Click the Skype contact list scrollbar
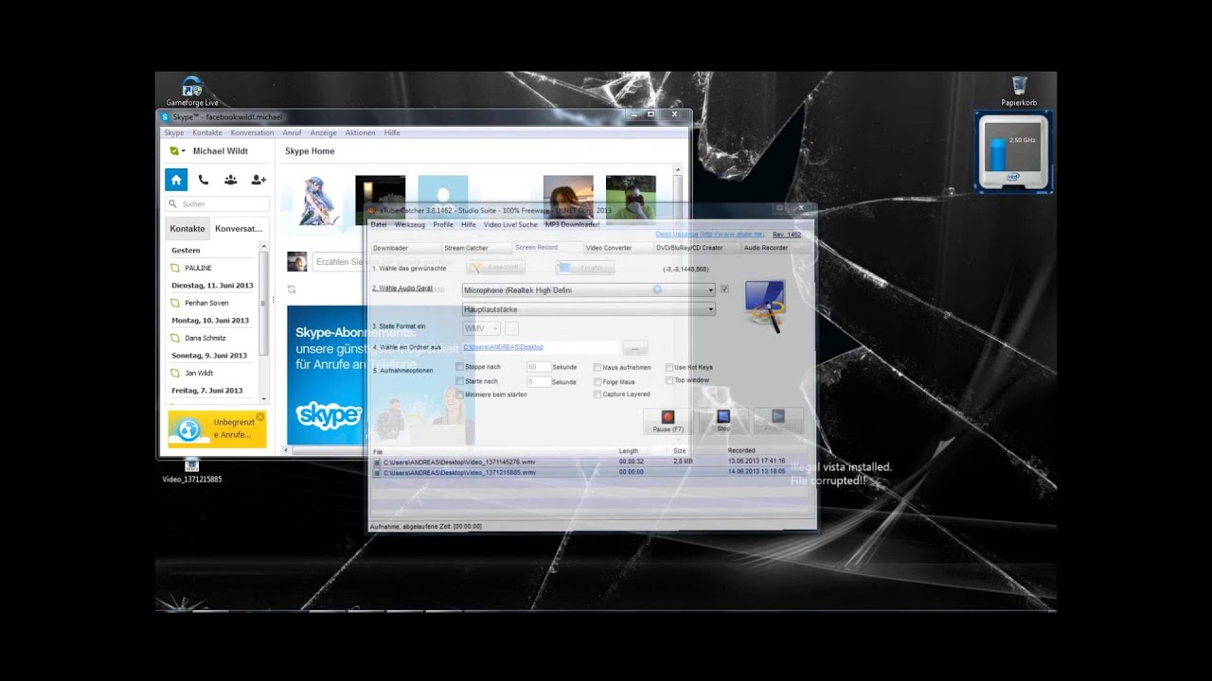Screen dimensions: 1212x681 264,323
